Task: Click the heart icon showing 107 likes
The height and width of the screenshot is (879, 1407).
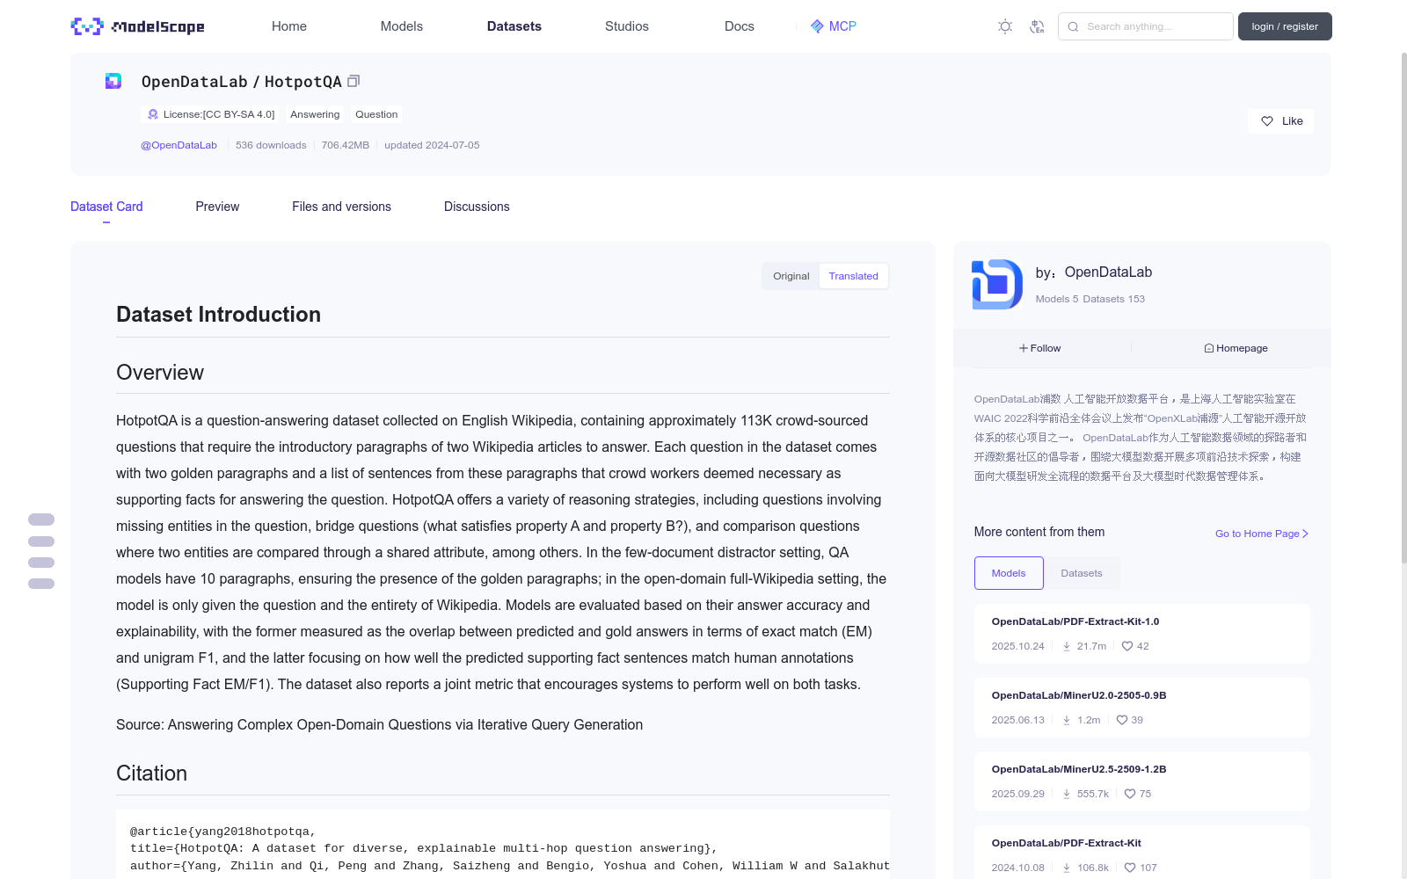Action: (1130, 868)
